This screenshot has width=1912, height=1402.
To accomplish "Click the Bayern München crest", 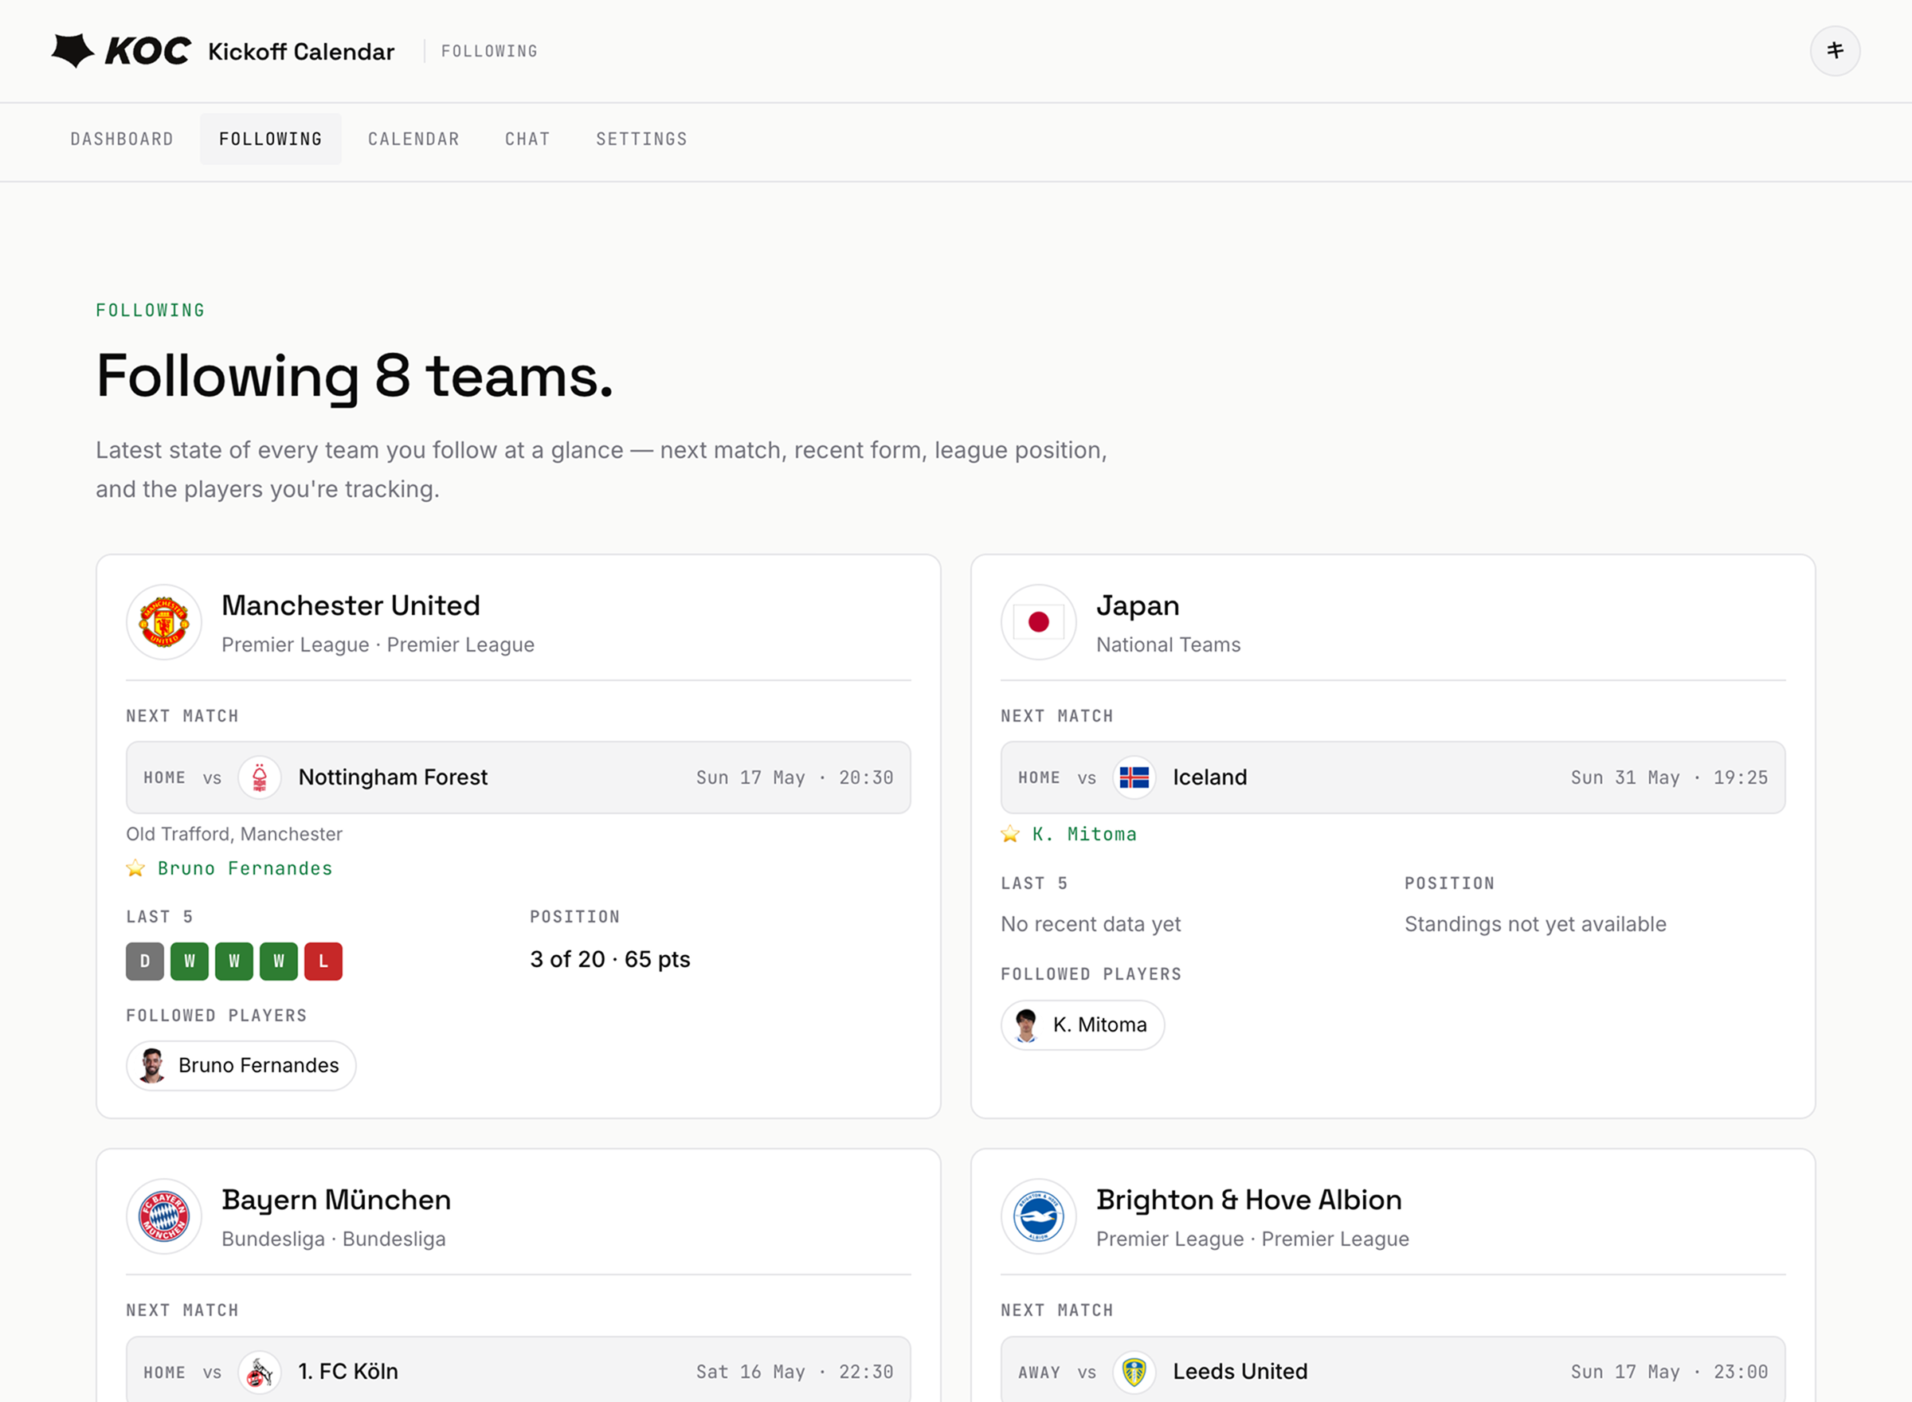I will click(164, 1216).
